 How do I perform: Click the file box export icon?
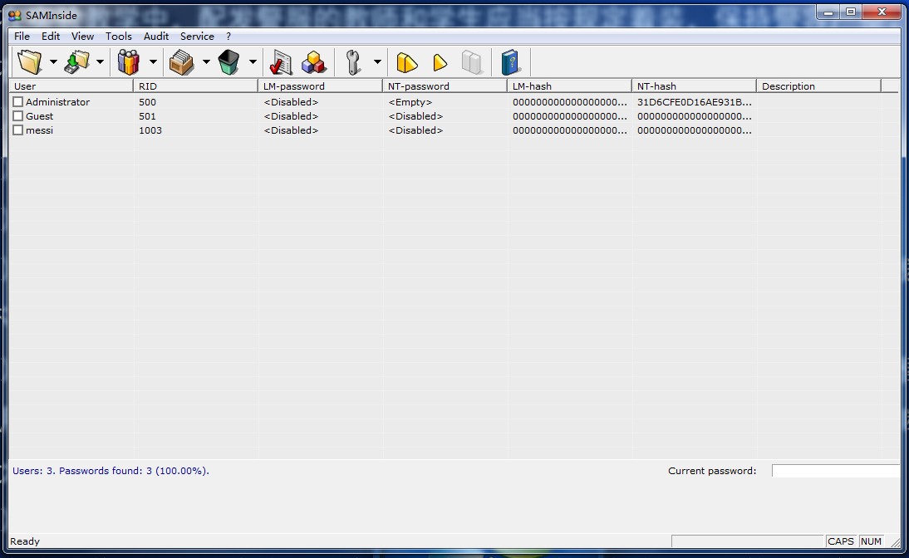click(x=181, y=62)
